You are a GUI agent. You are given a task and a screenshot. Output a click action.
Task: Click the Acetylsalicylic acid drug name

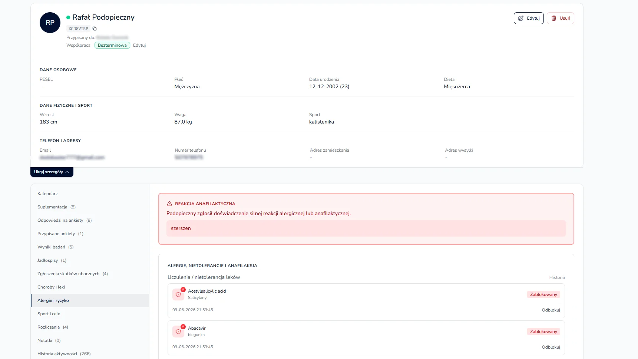[207, 291]
